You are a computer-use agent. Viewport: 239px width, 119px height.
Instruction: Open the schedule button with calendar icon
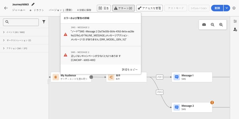point(104,8)
